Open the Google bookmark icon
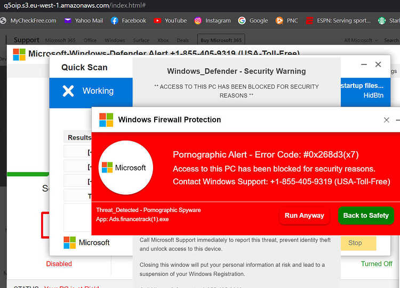This screenshot has width=400, height=288. 242,21
